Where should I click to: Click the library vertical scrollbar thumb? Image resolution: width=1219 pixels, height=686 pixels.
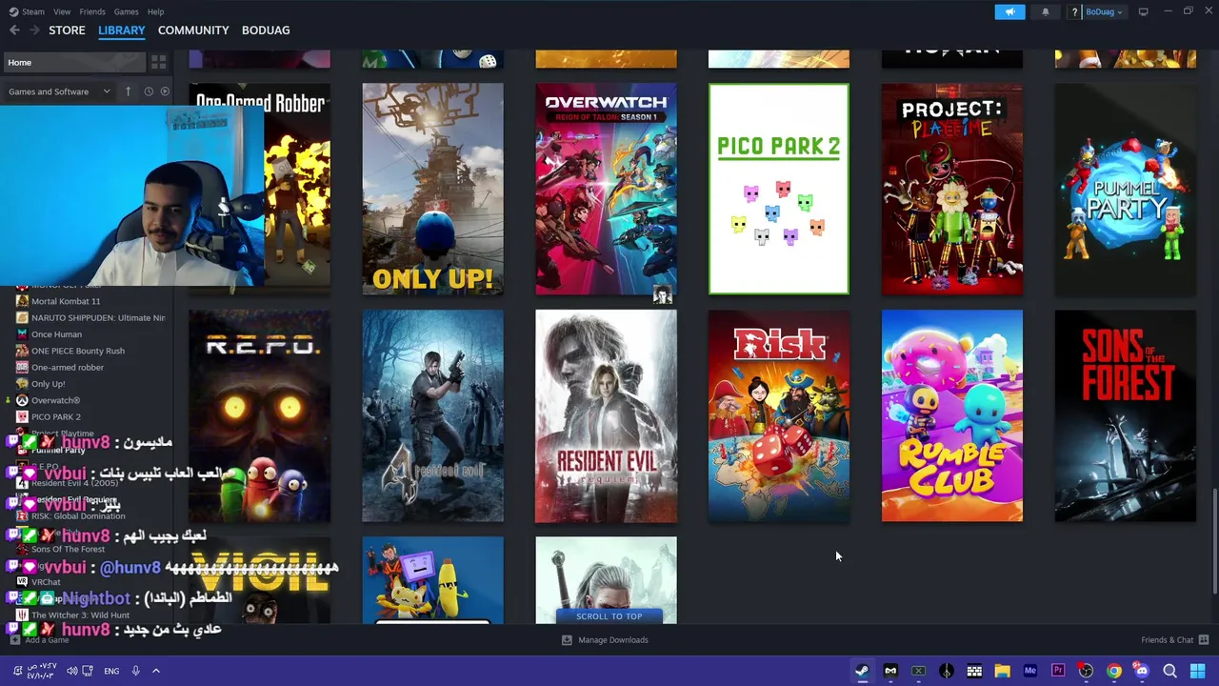(x=1215, y=542)
